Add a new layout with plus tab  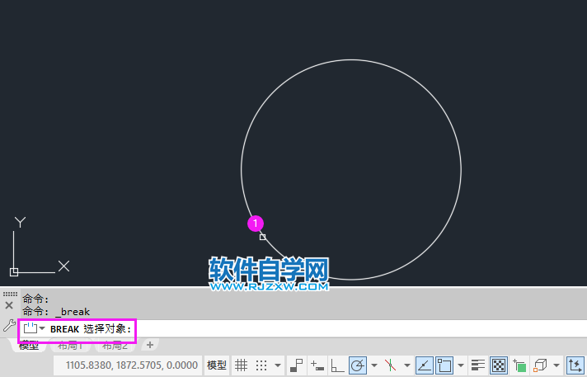tap(150, 345)
